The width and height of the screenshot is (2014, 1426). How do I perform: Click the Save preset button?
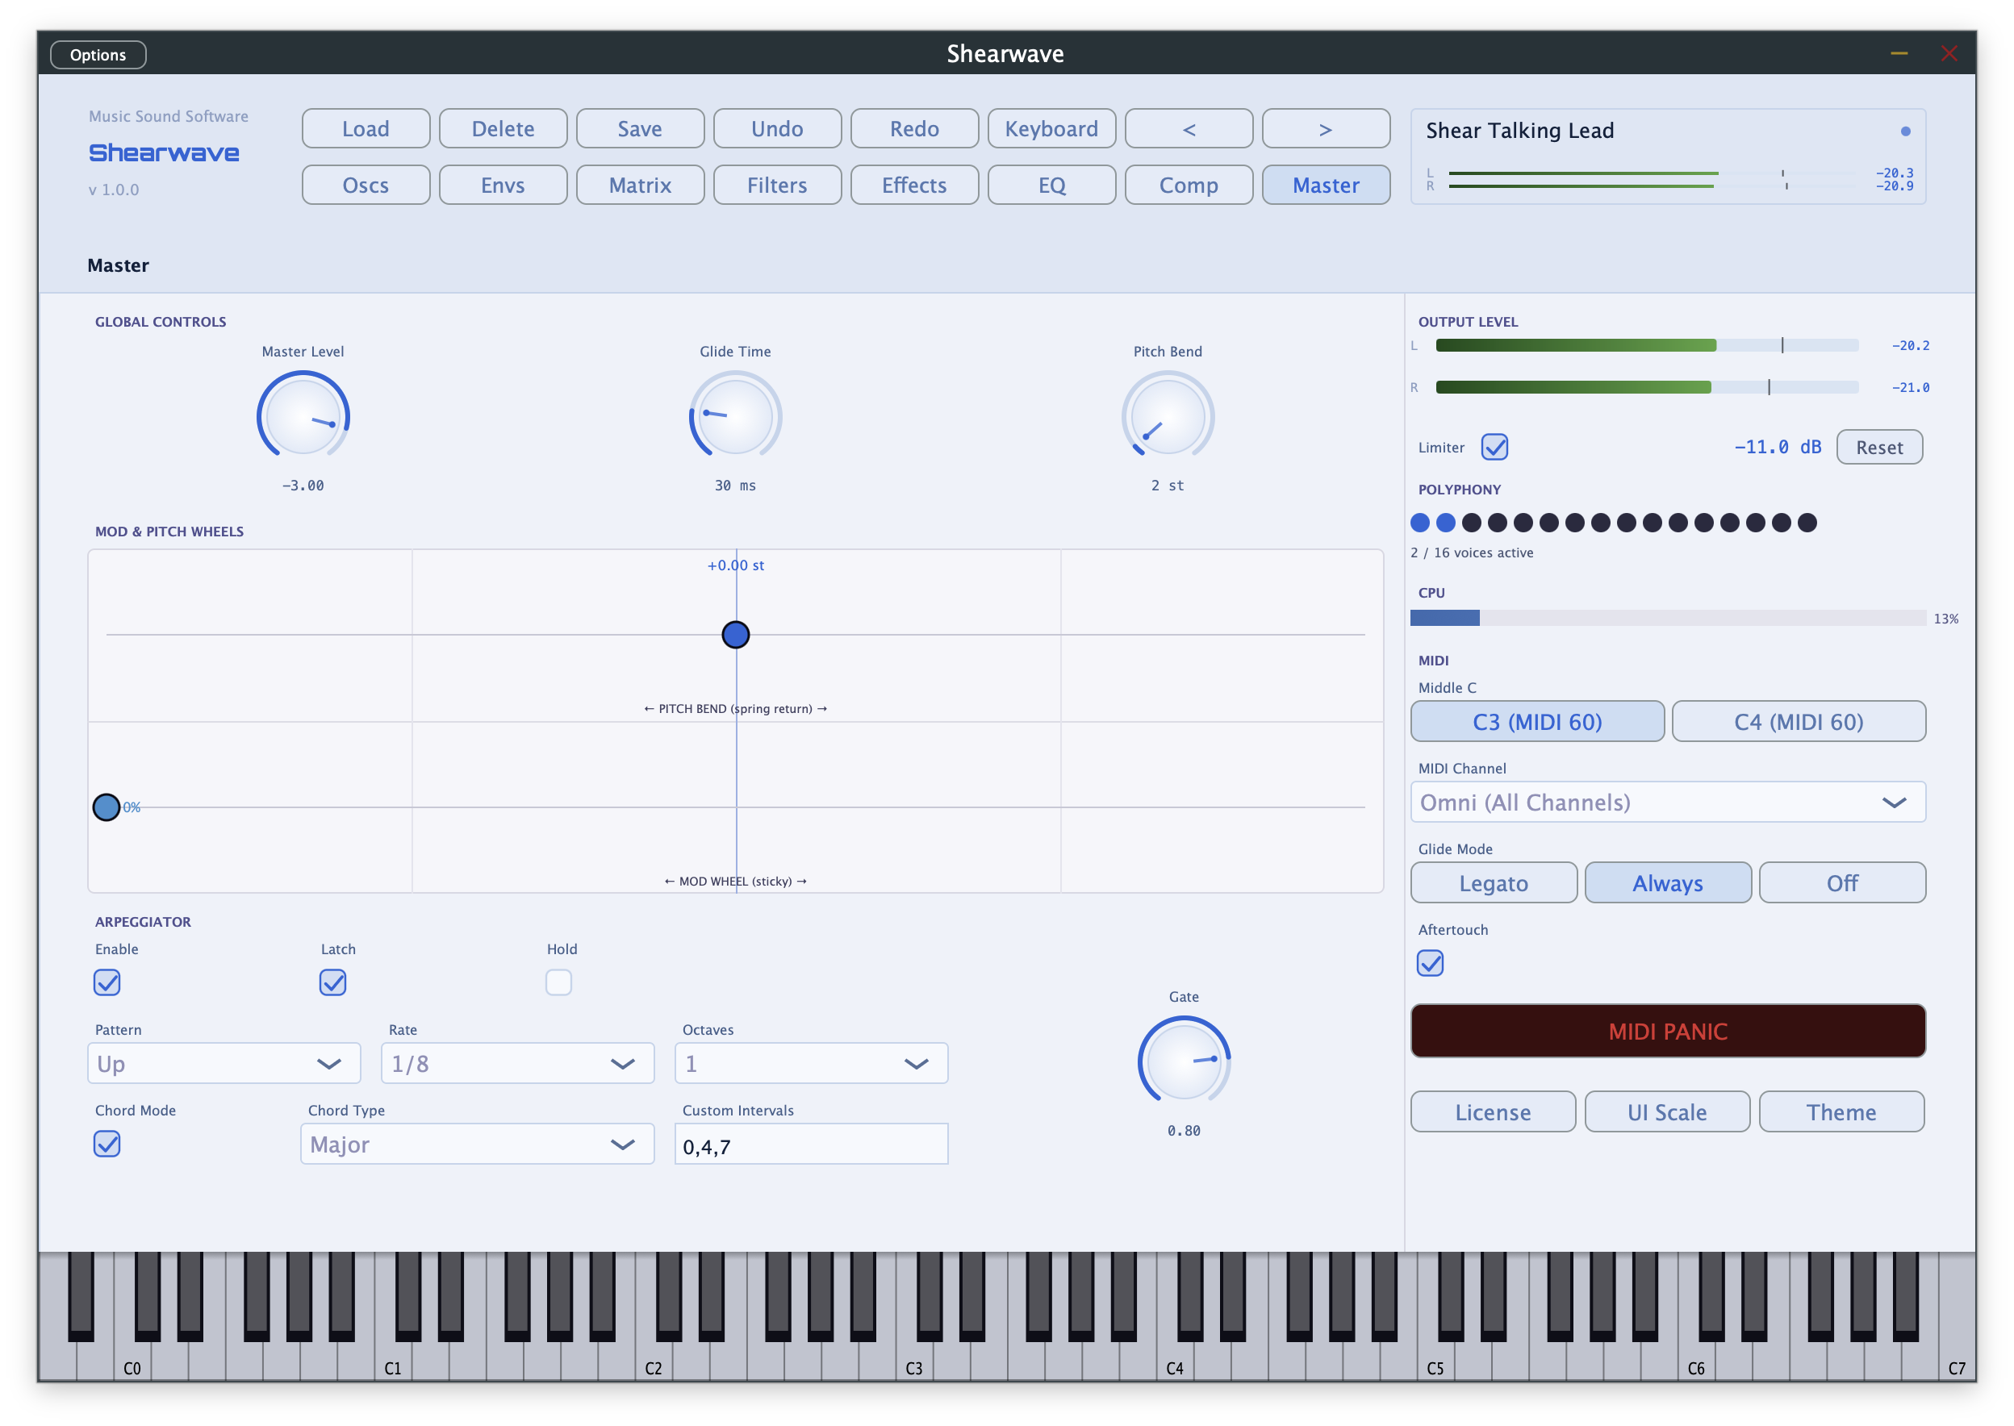pos(639,129)
